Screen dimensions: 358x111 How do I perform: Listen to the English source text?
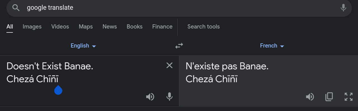click(x=150, y=97)
